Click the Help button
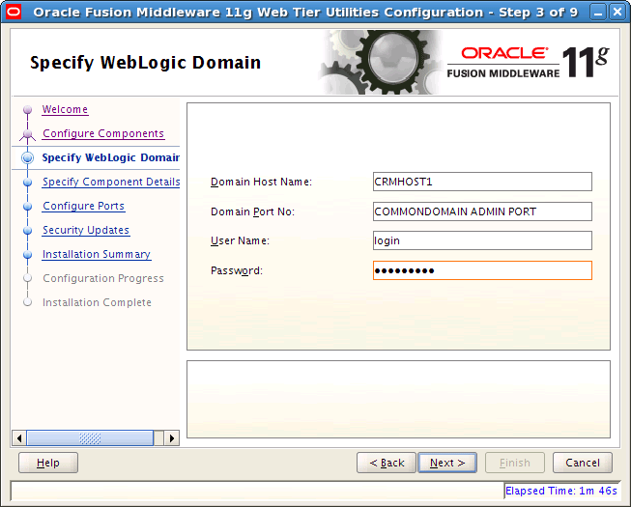 click(x=48, y=463)
